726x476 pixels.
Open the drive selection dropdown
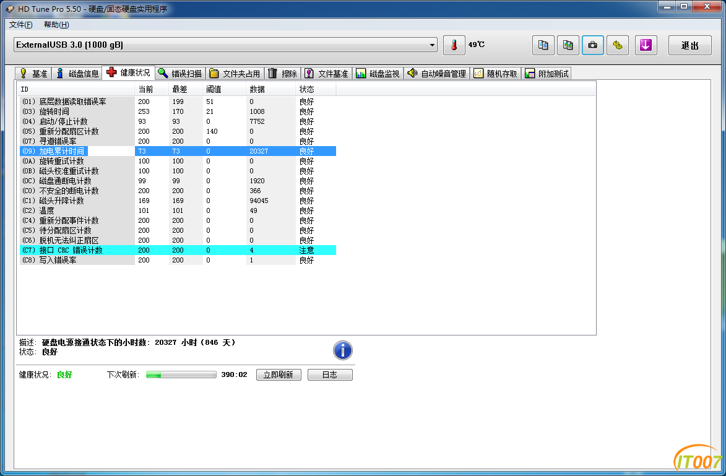click(225, 45)
